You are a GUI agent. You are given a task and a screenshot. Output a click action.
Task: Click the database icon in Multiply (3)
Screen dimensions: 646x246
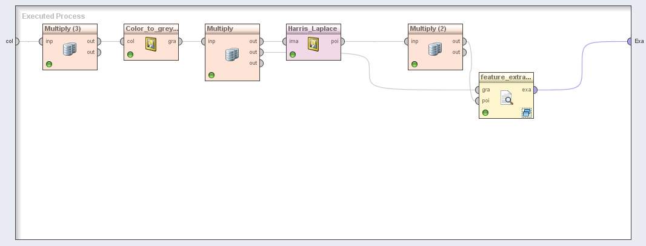coord(70,49)
